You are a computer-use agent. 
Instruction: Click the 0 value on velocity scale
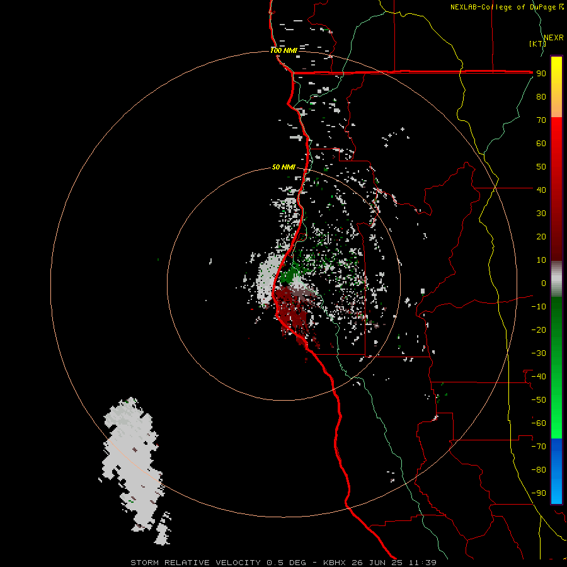pyautogui.click(x=544, y=283)
